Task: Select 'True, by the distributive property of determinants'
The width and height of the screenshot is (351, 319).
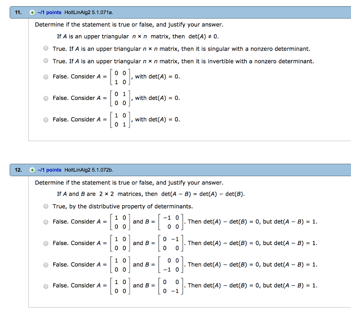Action: pyautogui.click(x=46, y=206)
